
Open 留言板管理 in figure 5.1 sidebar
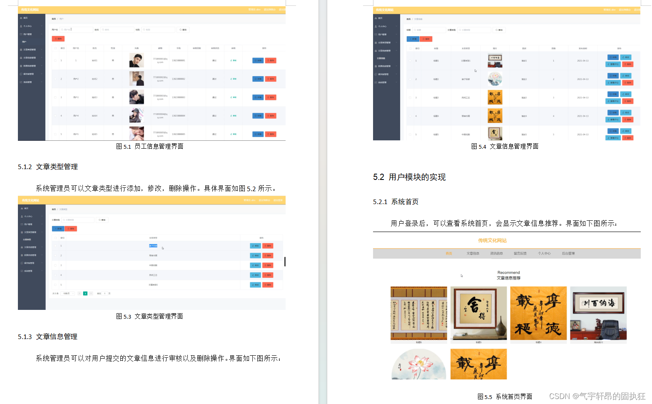point(29,74)
